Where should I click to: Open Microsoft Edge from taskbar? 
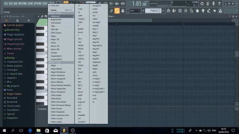(x=30, y=131)
